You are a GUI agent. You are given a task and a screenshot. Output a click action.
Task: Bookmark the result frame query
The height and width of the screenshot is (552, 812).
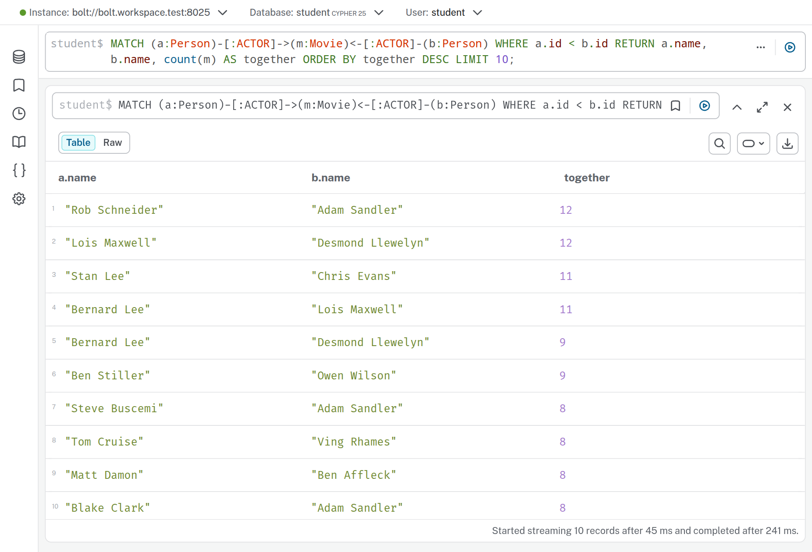pyautogui.click(x=676, y=106)
